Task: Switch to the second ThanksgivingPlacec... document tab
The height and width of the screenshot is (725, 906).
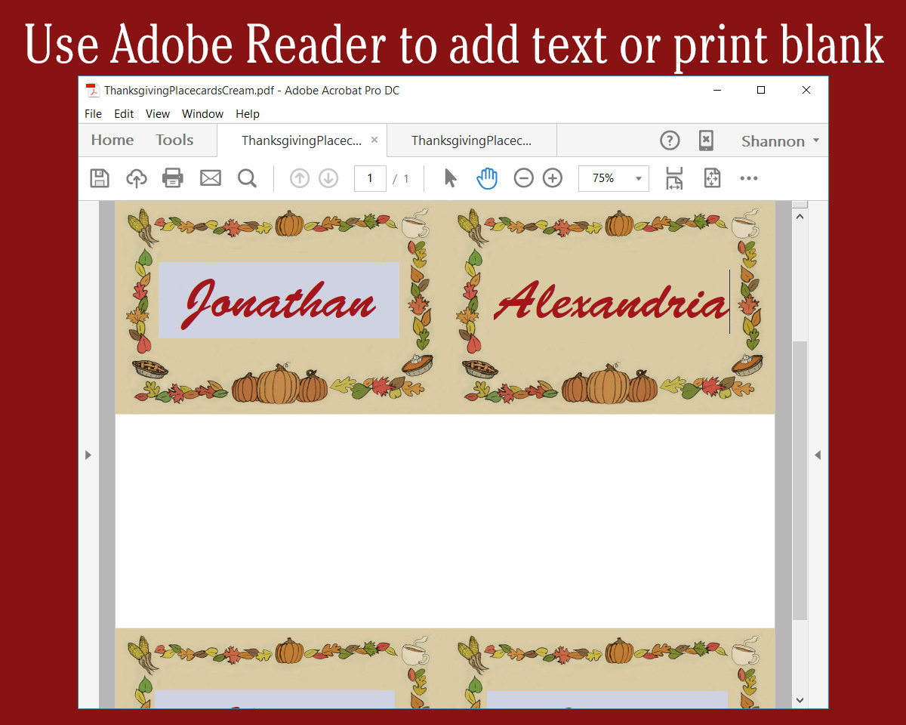Action: pos(472,140)
